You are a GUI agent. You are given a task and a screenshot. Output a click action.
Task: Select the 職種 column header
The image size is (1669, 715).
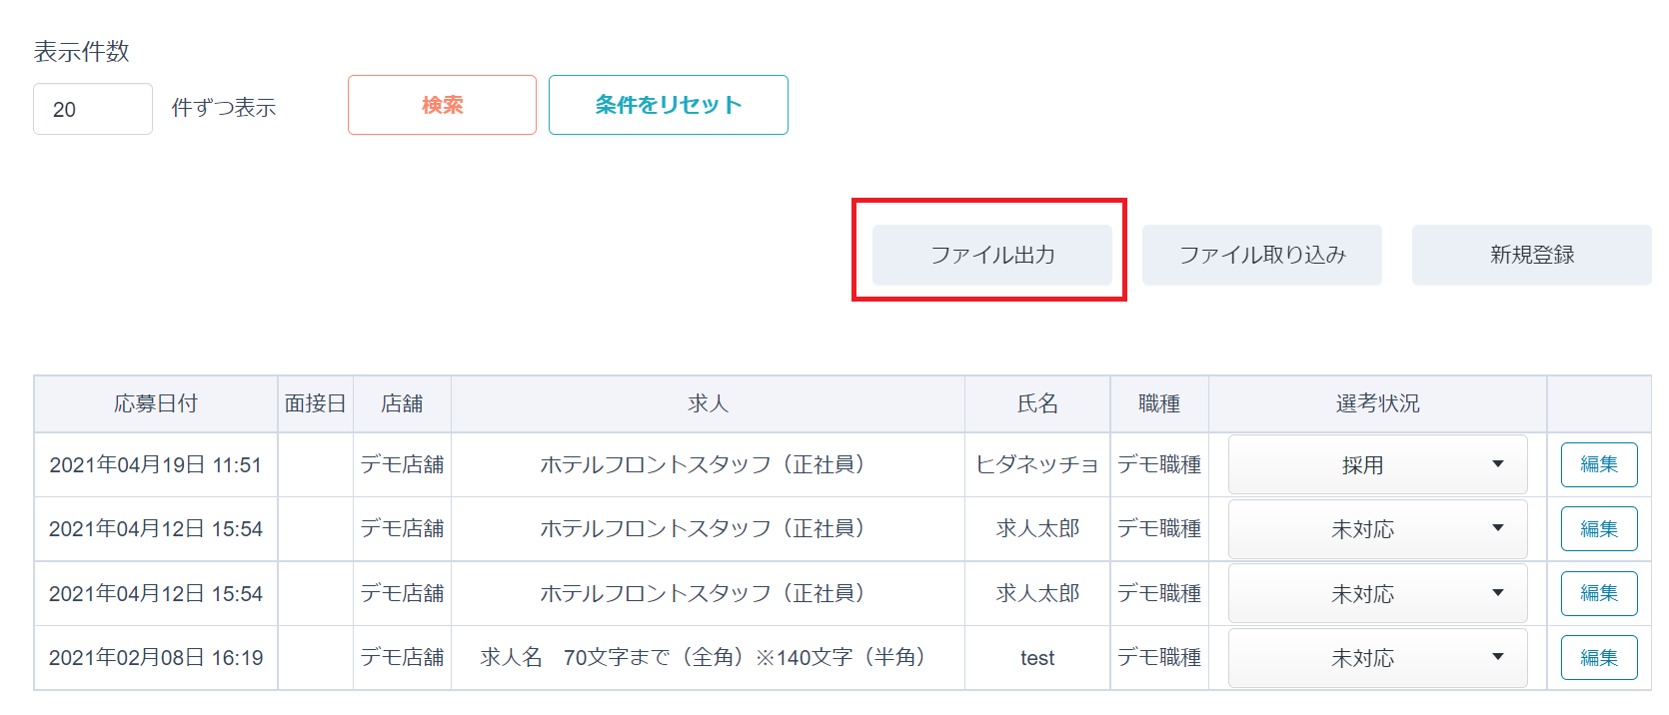click(x=1159, y=403)
